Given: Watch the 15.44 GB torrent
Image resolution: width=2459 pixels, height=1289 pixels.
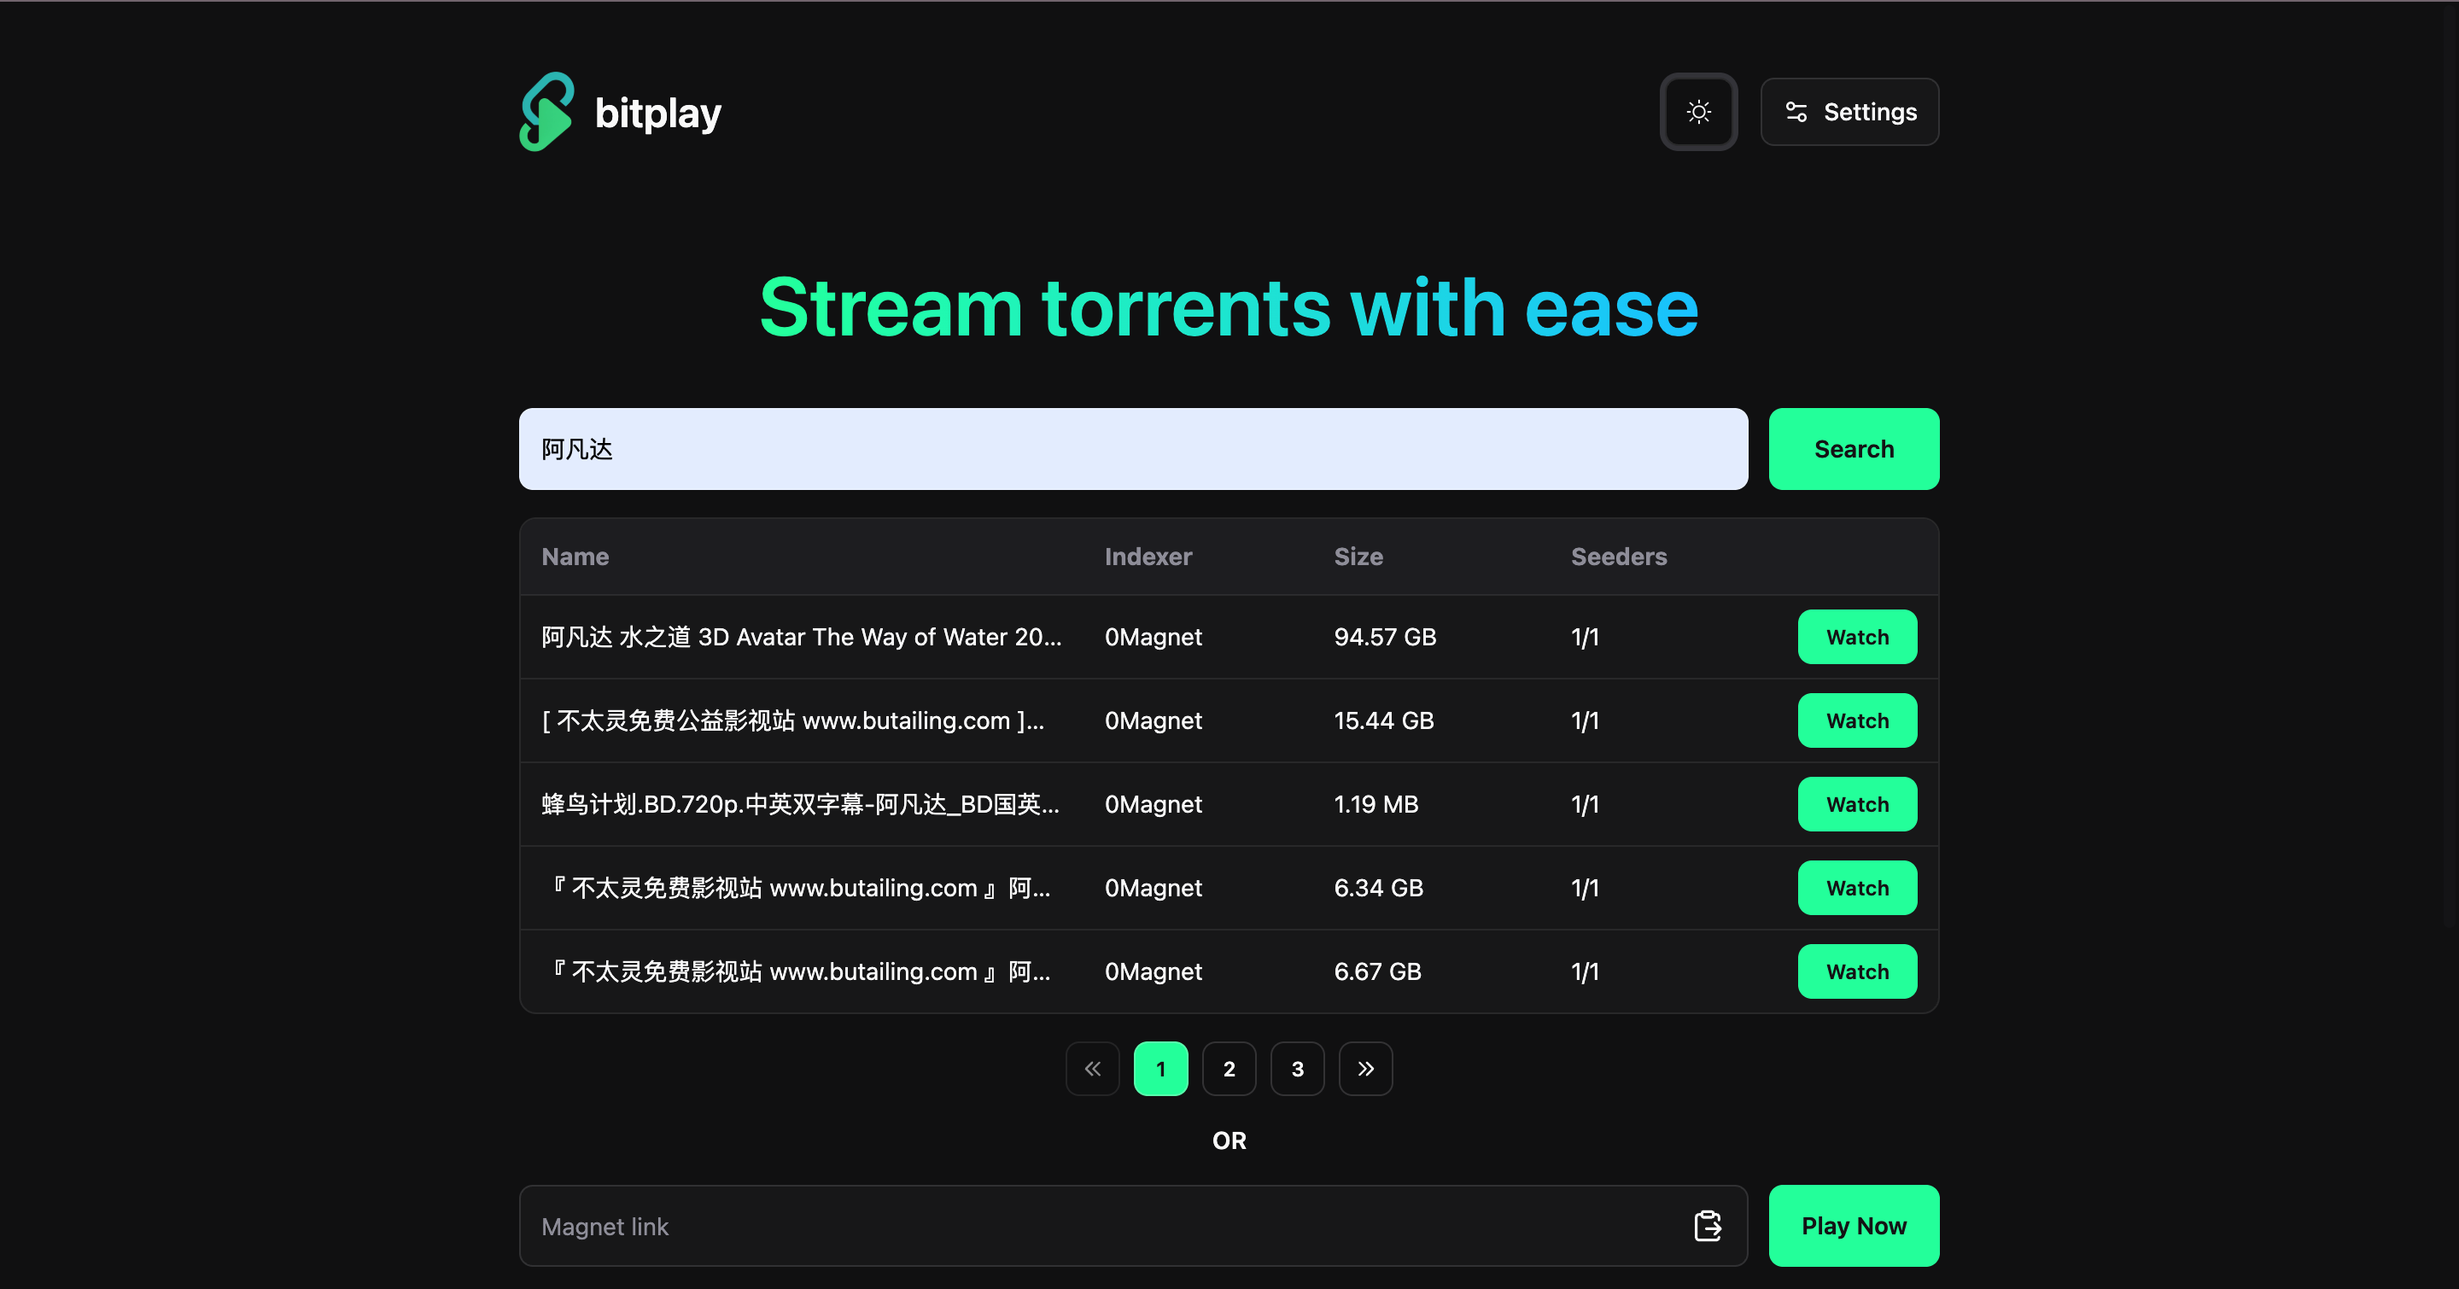Looking at the screenshot, I should coord(1857,720).
